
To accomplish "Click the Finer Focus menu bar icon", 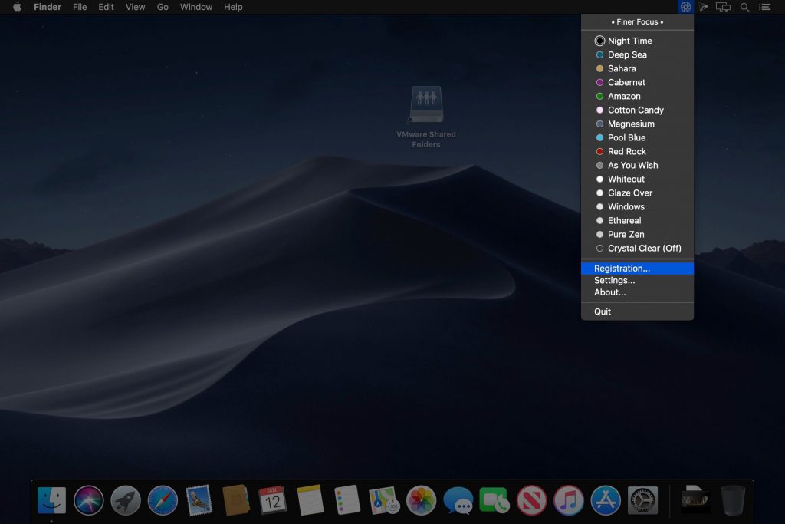I will click(685, 7).
